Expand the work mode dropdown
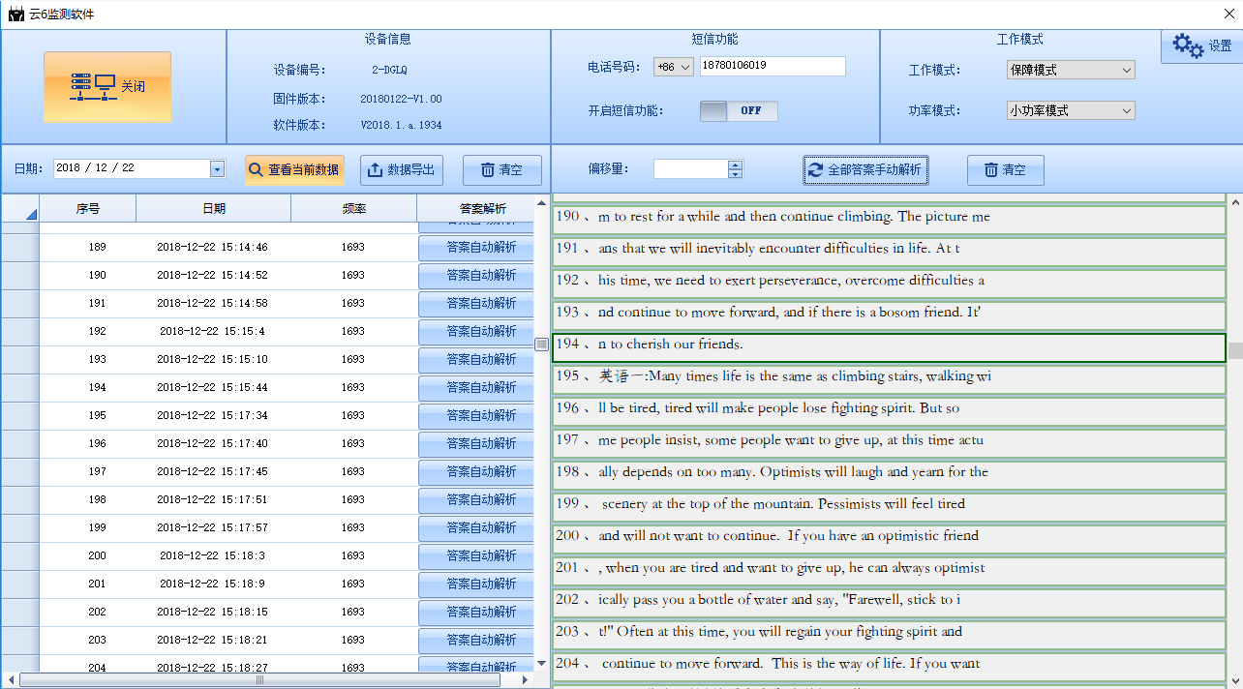Viewport: 1243px width, 689px height. 1071,70
